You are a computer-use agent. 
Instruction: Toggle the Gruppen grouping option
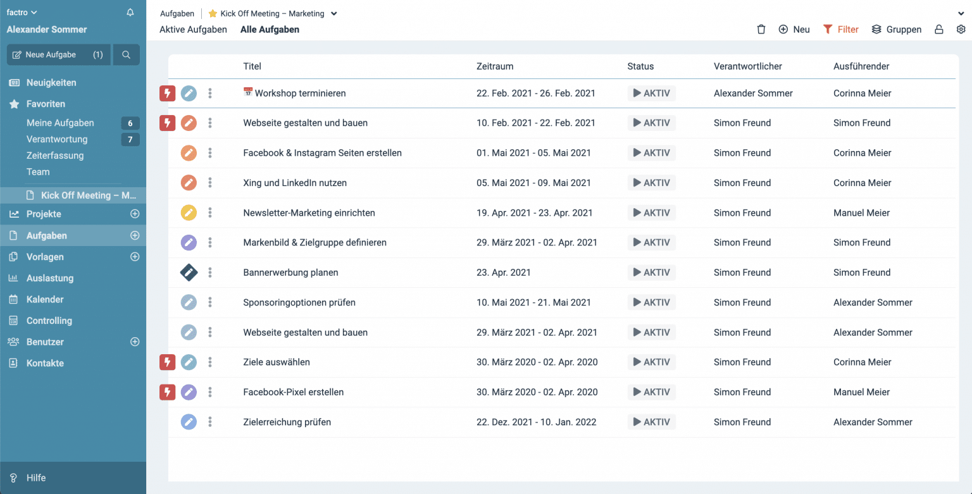[896, 30]
